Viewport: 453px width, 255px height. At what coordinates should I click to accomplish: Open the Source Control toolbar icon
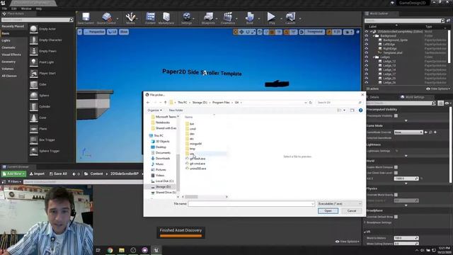click(107, 17)
